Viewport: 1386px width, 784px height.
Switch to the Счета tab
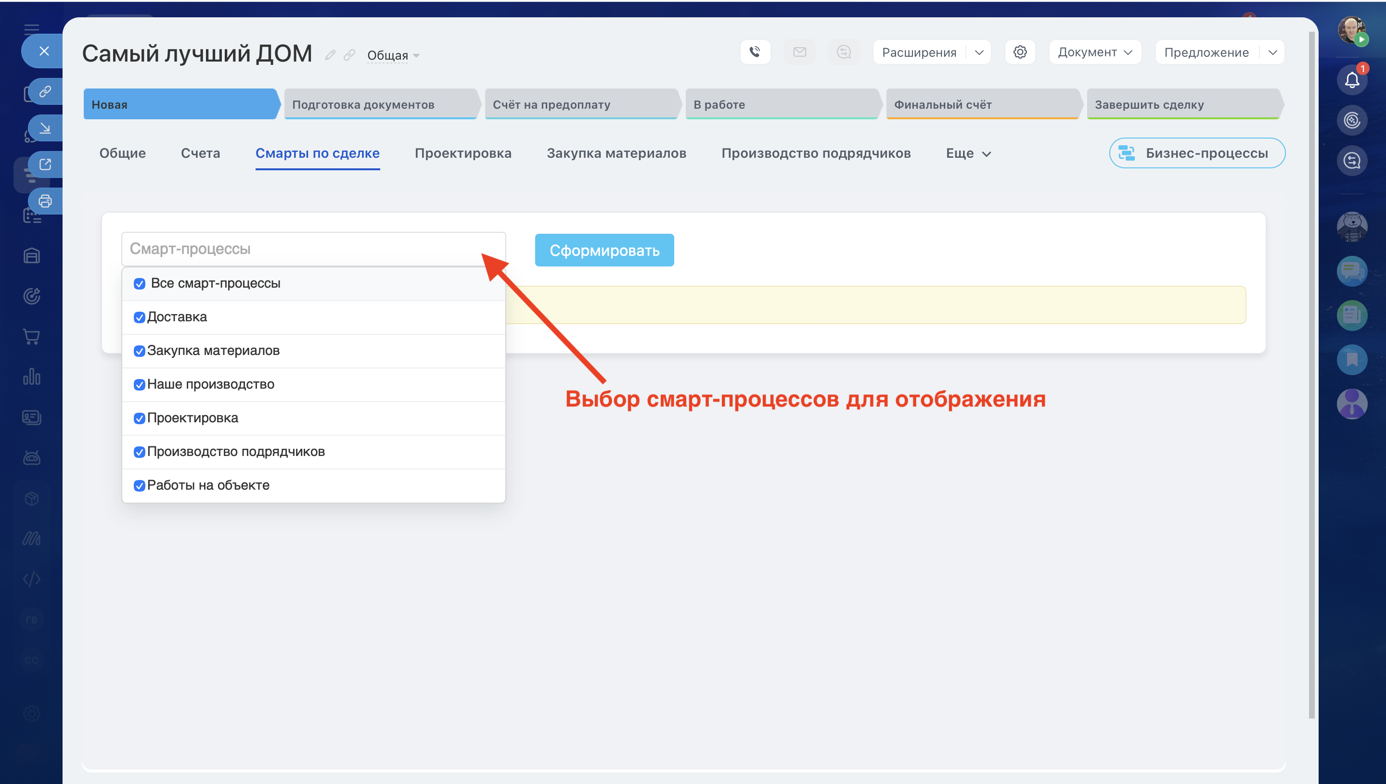[200, 153]
